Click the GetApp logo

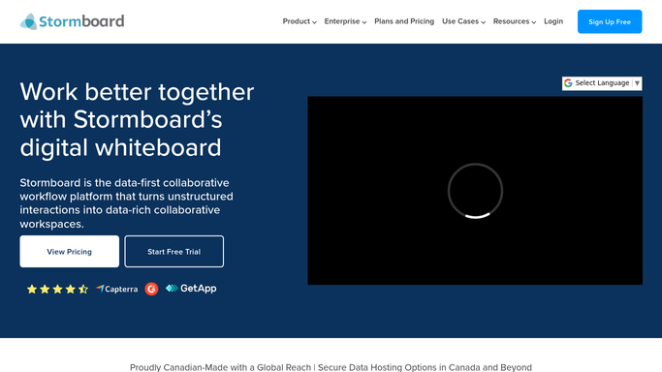point(191,289)
